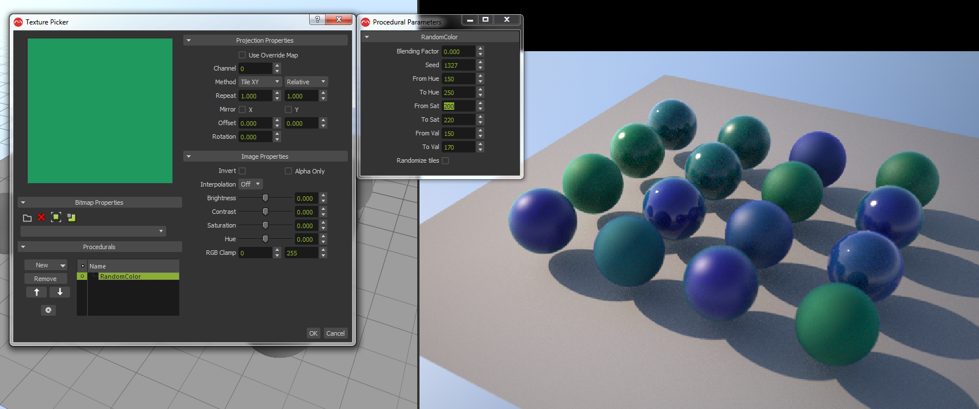Screen dimensions: 979x409
Task: Collapse the Procedurals section
Action: coord(23,247)
